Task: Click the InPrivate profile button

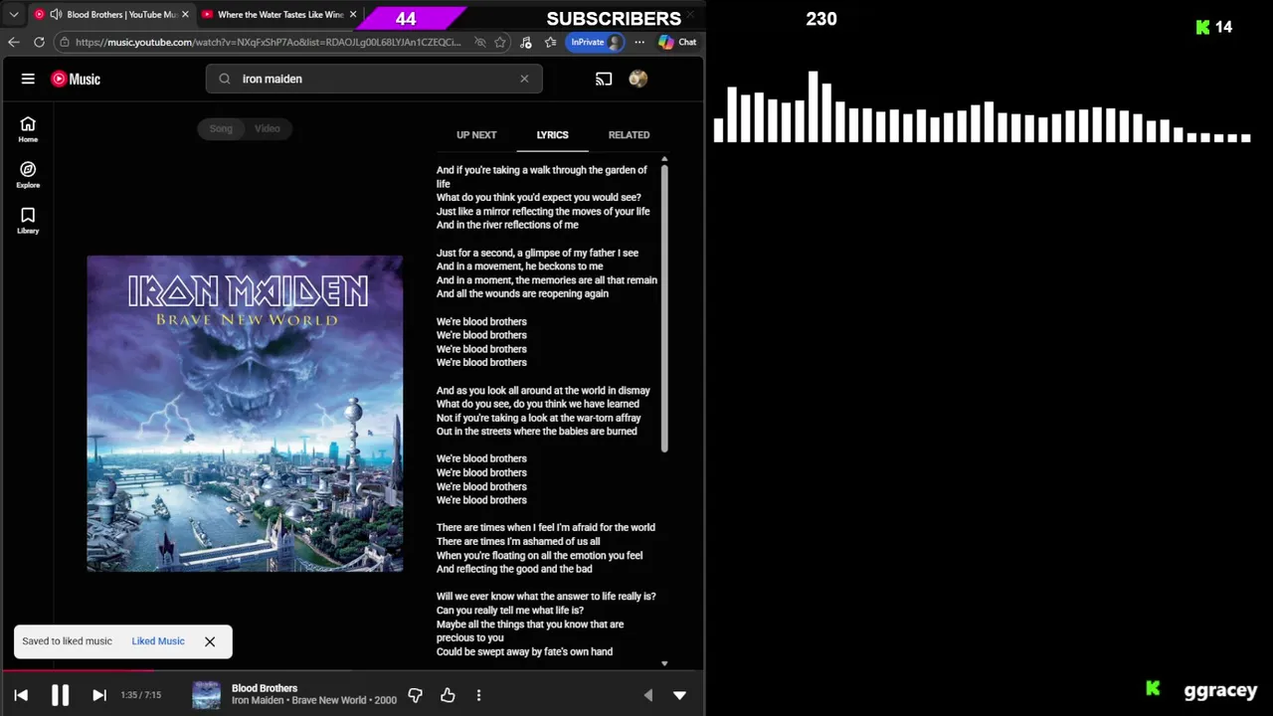Action: (x=596, y=42)
